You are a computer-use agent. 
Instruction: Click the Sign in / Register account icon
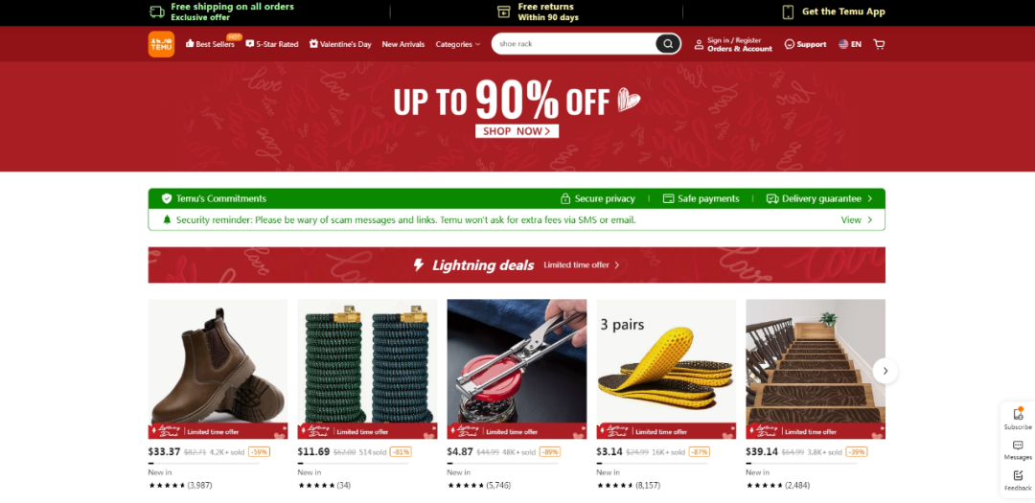[699, 44]
